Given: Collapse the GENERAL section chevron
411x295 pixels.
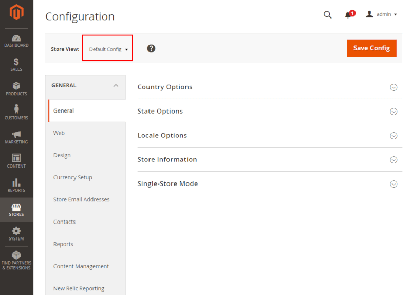Looking at the screenshot, I should click(116, 85).
